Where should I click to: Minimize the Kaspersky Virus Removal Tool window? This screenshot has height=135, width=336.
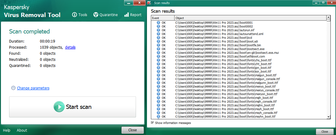[x=129, y=2]
